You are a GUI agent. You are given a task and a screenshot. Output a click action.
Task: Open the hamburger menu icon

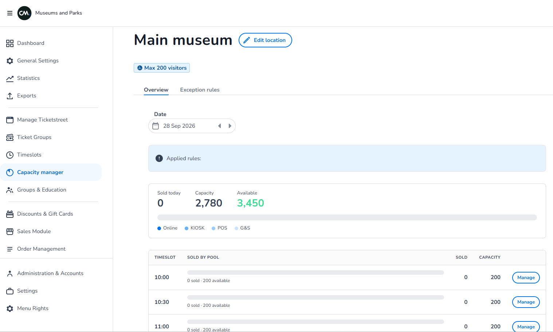pyautogui.click(x=10, y=13)
